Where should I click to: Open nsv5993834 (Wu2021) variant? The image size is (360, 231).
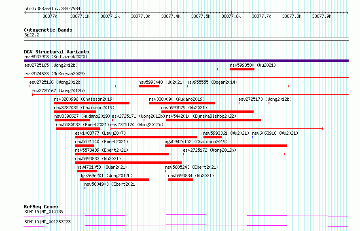(191, 176)
